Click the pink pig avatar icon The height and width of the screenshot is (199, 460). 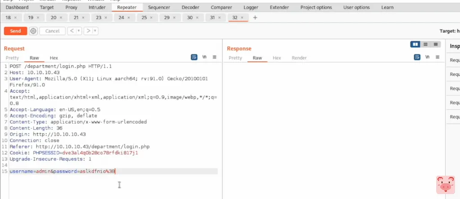pos(445,185)
